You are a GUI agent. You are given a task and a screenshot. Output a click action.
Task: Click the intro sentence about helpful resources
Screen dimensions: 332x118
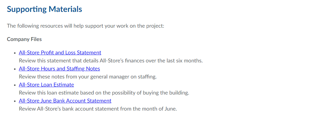click(86, 26)
